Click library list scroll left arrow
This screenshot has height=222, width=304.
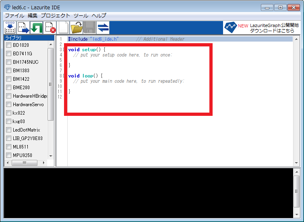coord(8,163)
